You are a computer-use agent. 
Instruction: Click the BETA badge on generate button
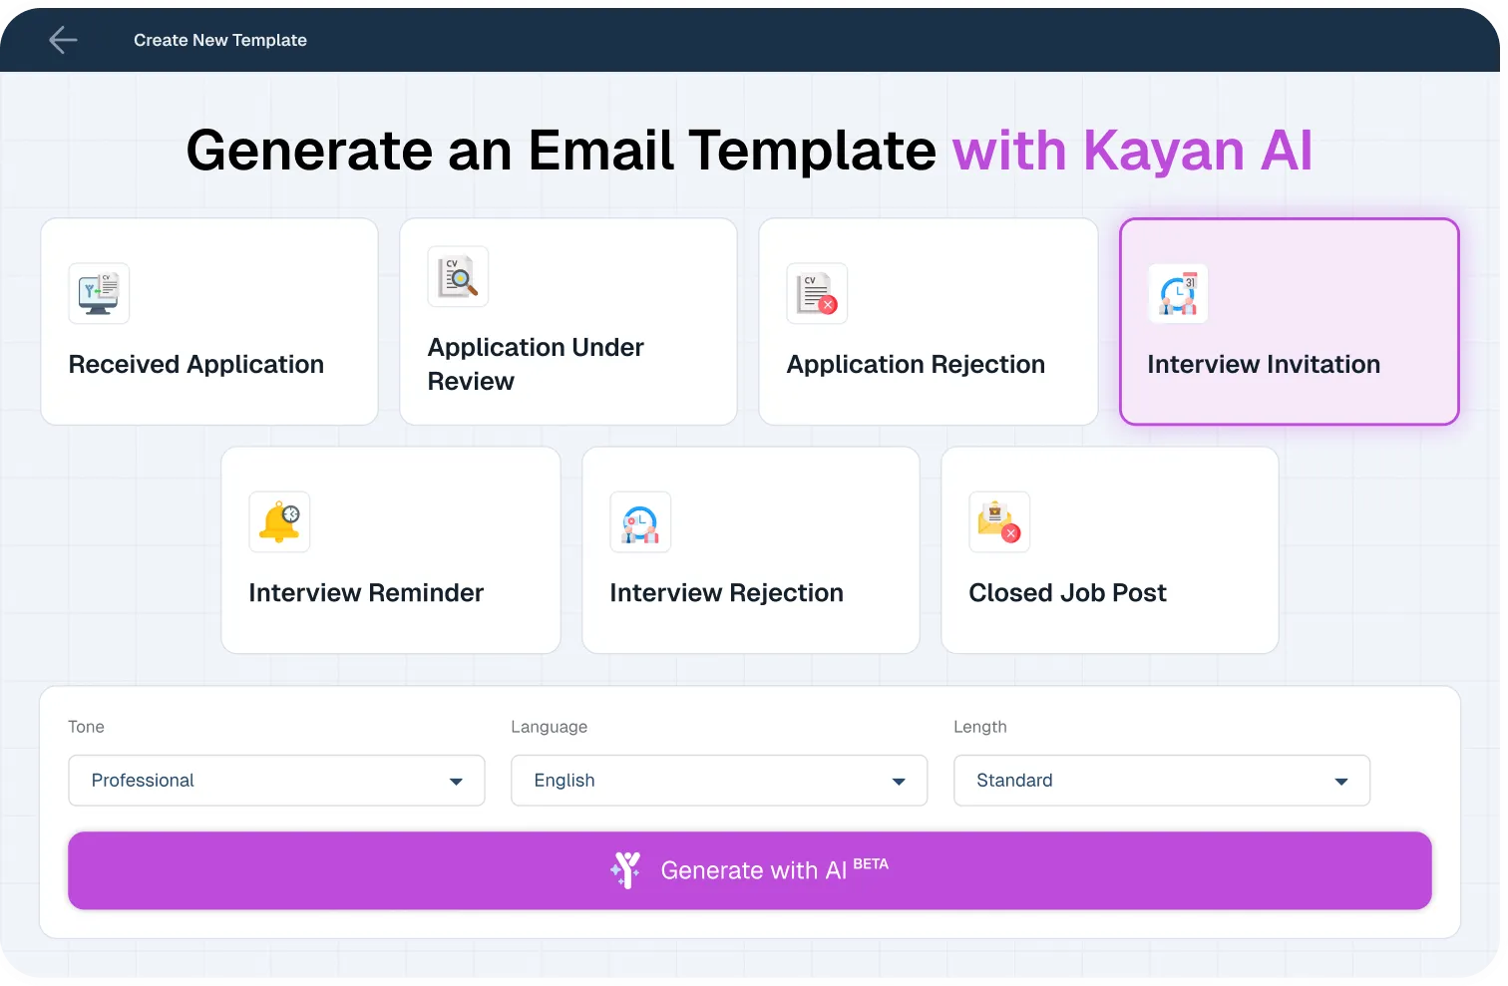871,864
